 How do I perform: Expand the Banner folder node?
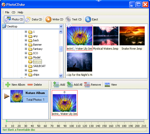(x=26, y=45)
